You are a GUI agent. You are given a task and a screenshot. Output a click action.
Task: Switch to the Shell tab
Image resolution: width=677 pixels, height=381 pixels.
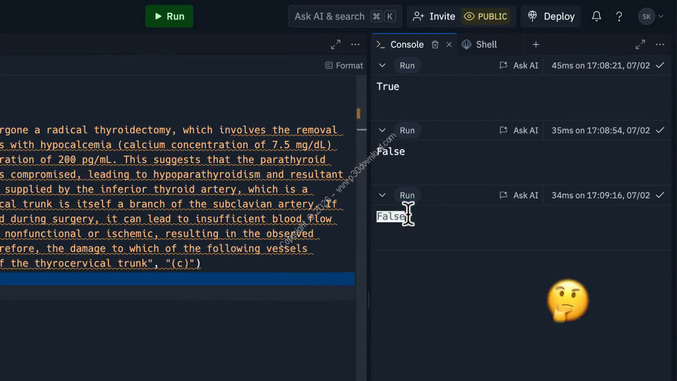480,44
